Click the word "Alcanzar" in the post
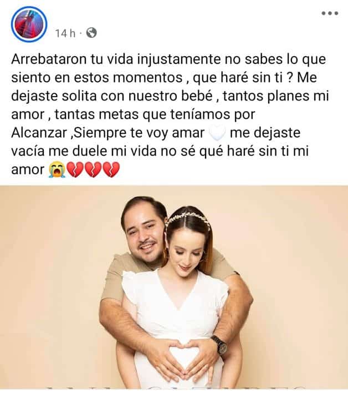Screen dimensions: 348x398 point(39,133)
